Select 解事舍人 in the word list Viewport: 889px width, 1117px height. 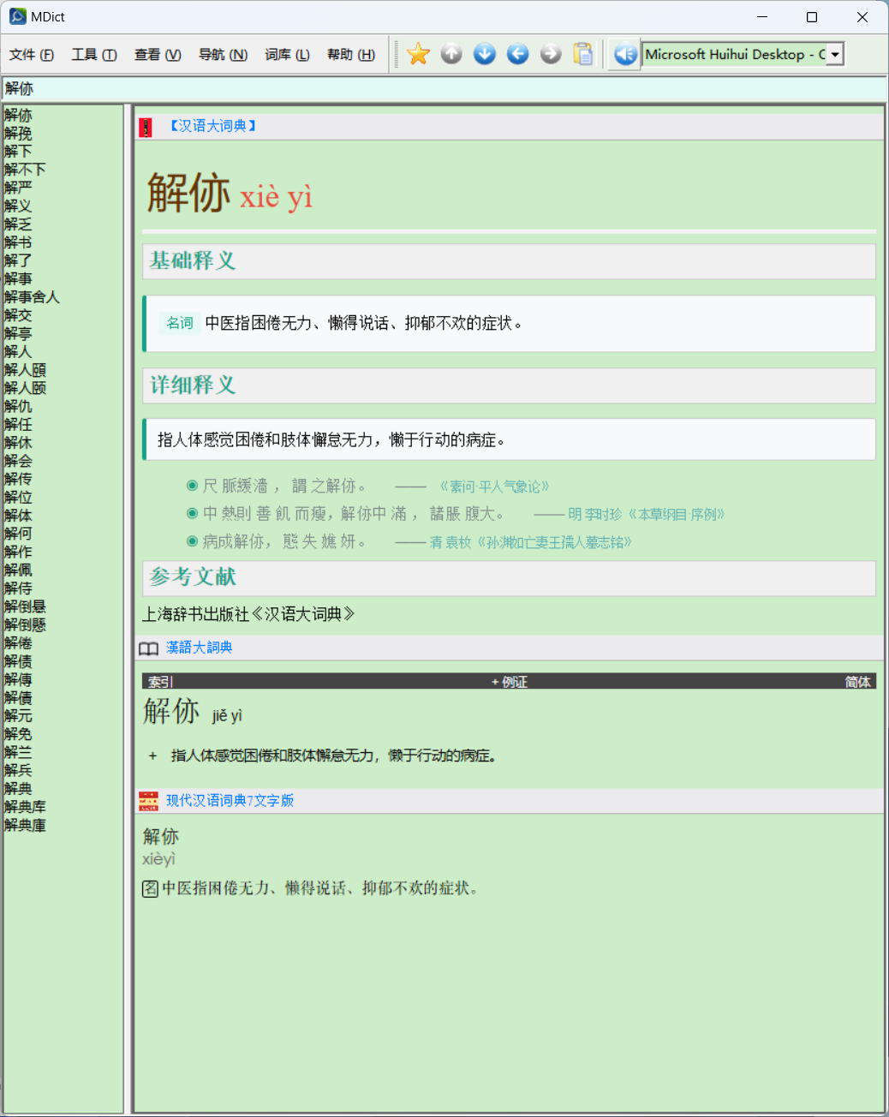point(33,297)
